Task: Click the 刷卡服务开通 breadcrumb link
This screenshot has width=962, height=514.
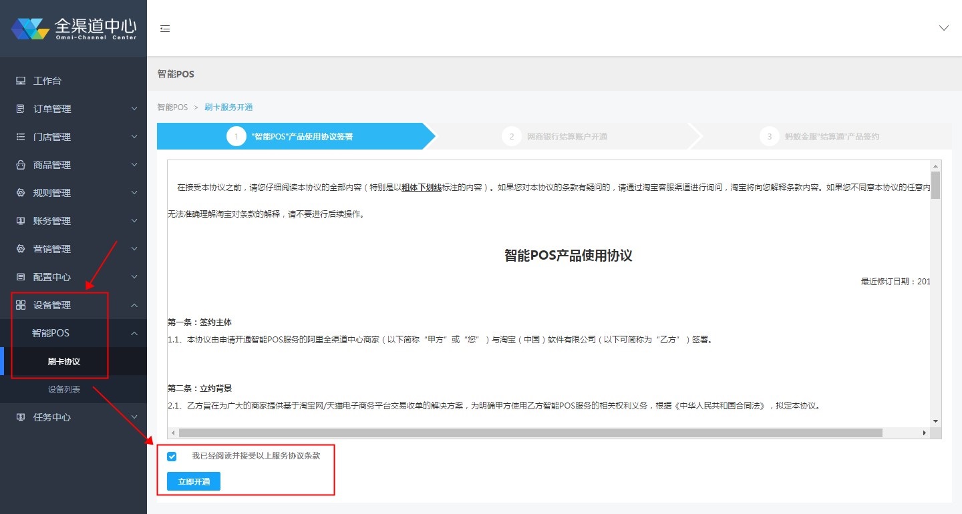Action: pos(228,107)
